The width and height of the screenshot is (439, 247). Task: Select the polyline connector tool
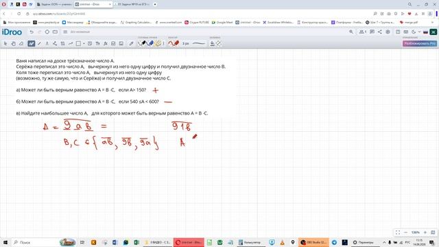click(55, 43)
